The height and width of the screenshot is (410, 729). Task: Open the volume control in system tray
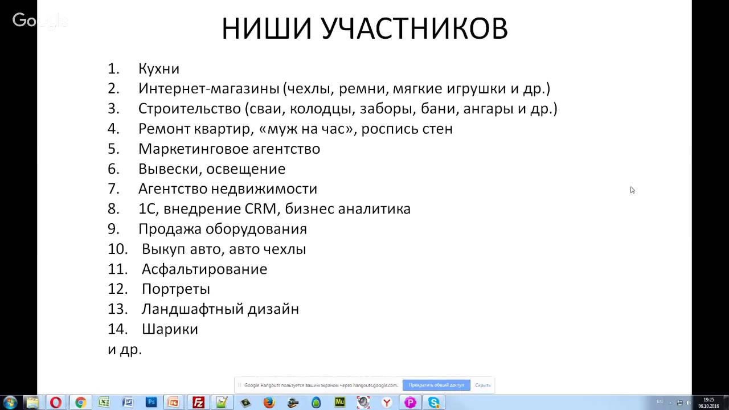(689, 403)
